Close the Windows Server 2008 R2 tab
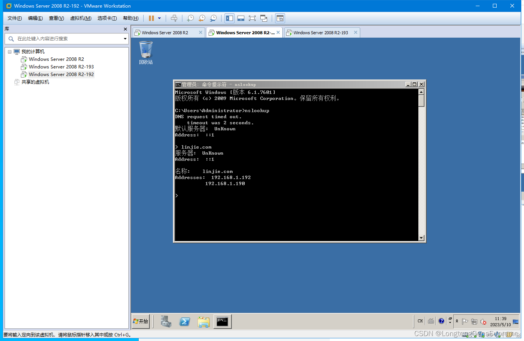 click(201, 33)
